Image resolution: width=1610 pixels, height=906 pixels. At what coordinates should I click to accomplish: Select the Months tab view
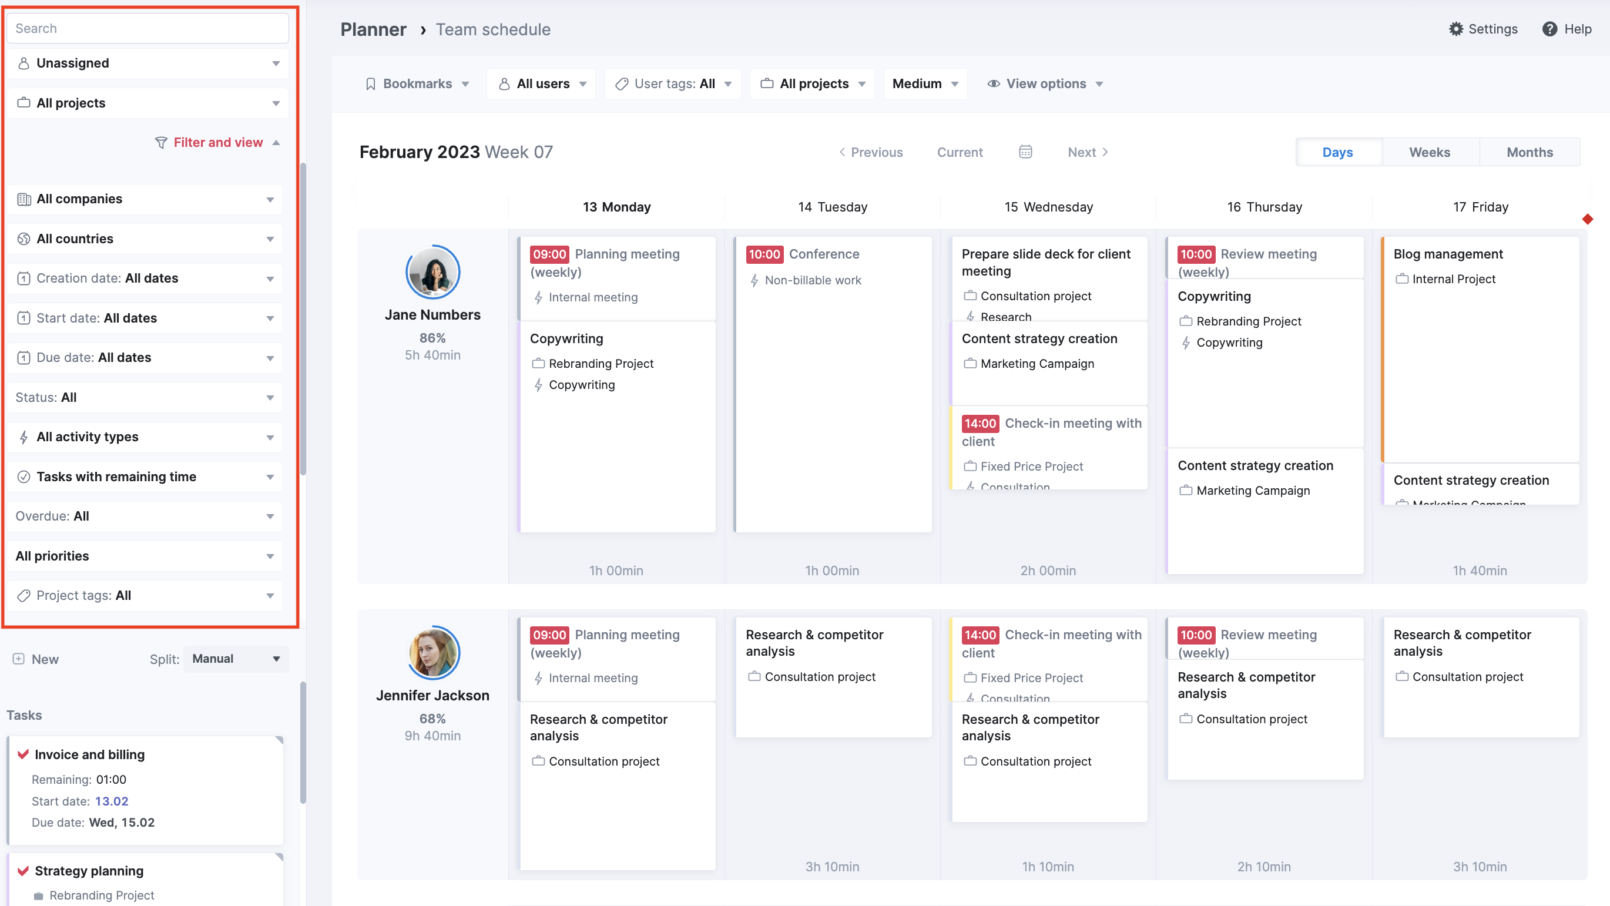pyautogui.click(x=1529, y=152)
